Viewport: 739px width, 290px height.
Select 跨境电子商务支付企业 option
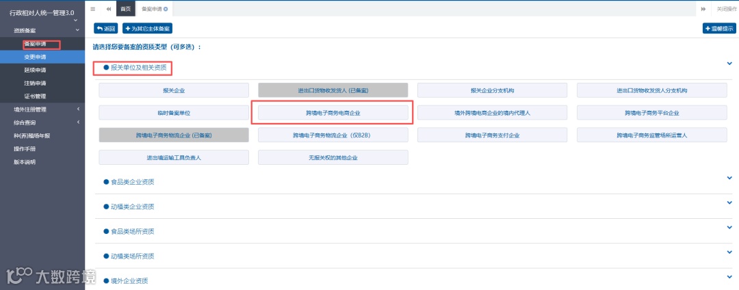coord(492,135)
